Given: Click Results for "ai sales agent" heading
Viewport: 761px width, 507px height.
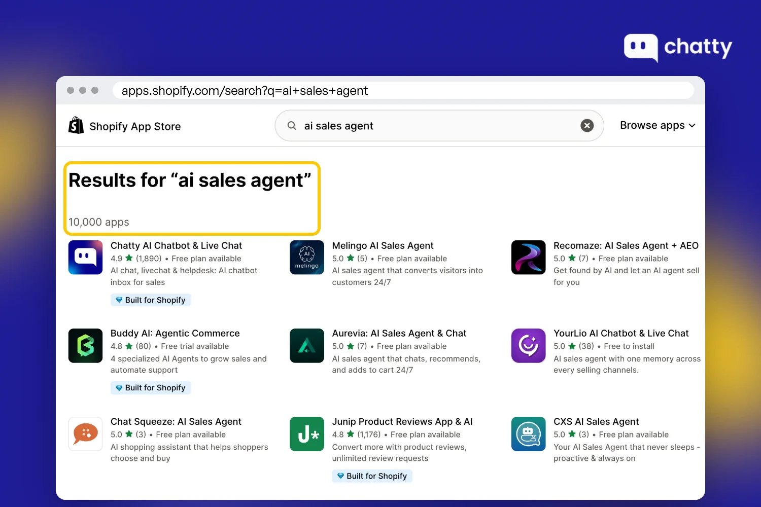Looking at the screenshot, I should coord(190,180).
